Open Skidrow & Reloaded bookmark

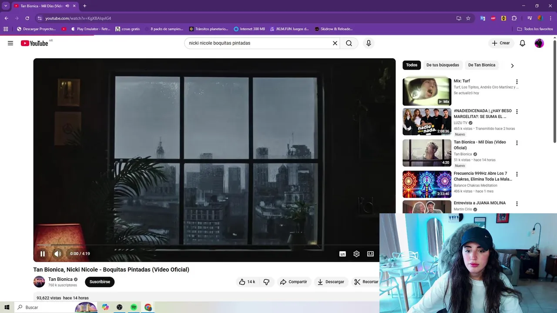333,29
